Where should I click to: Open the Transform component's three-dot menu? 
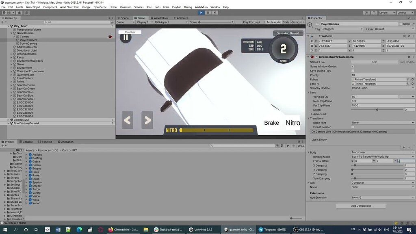tap(413, 36)
